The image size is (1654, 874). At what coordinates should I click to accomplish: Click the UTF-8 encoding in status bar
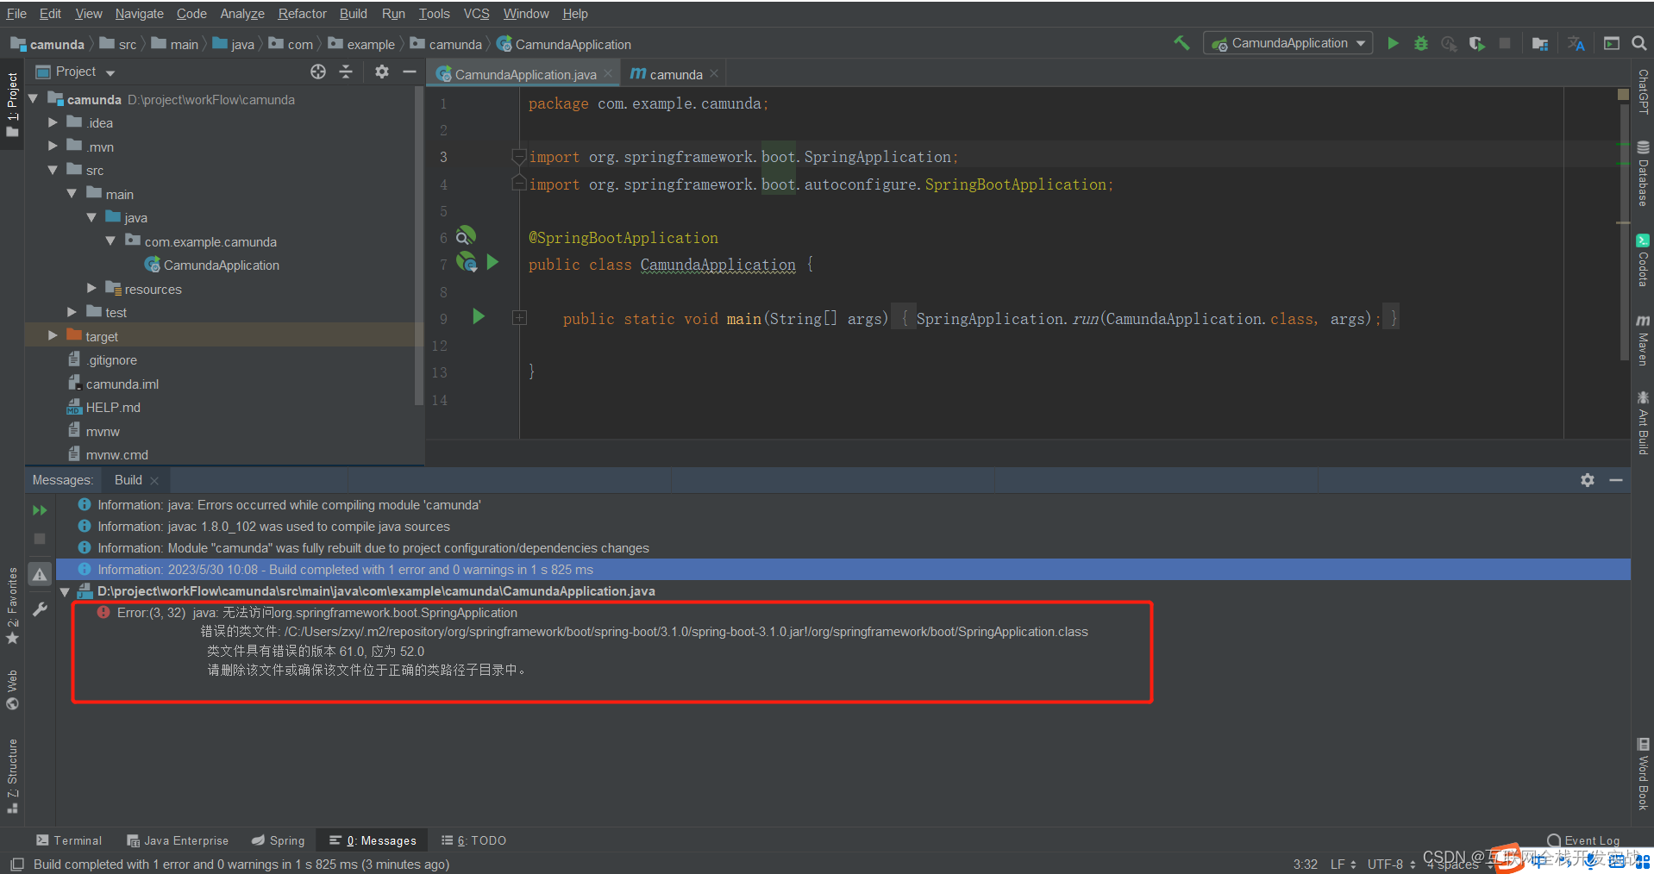point(1391,864)
